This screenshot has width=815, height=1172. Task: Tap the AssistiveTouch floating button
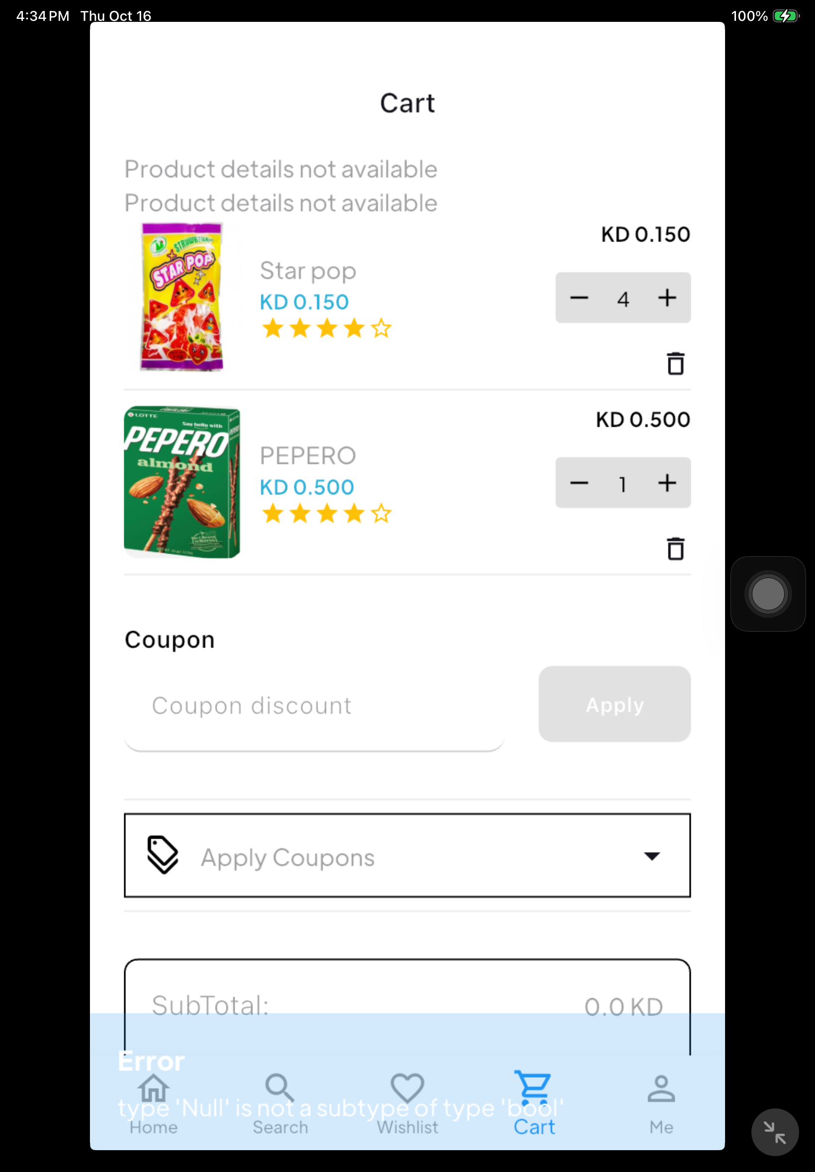[x=767, y=594]
